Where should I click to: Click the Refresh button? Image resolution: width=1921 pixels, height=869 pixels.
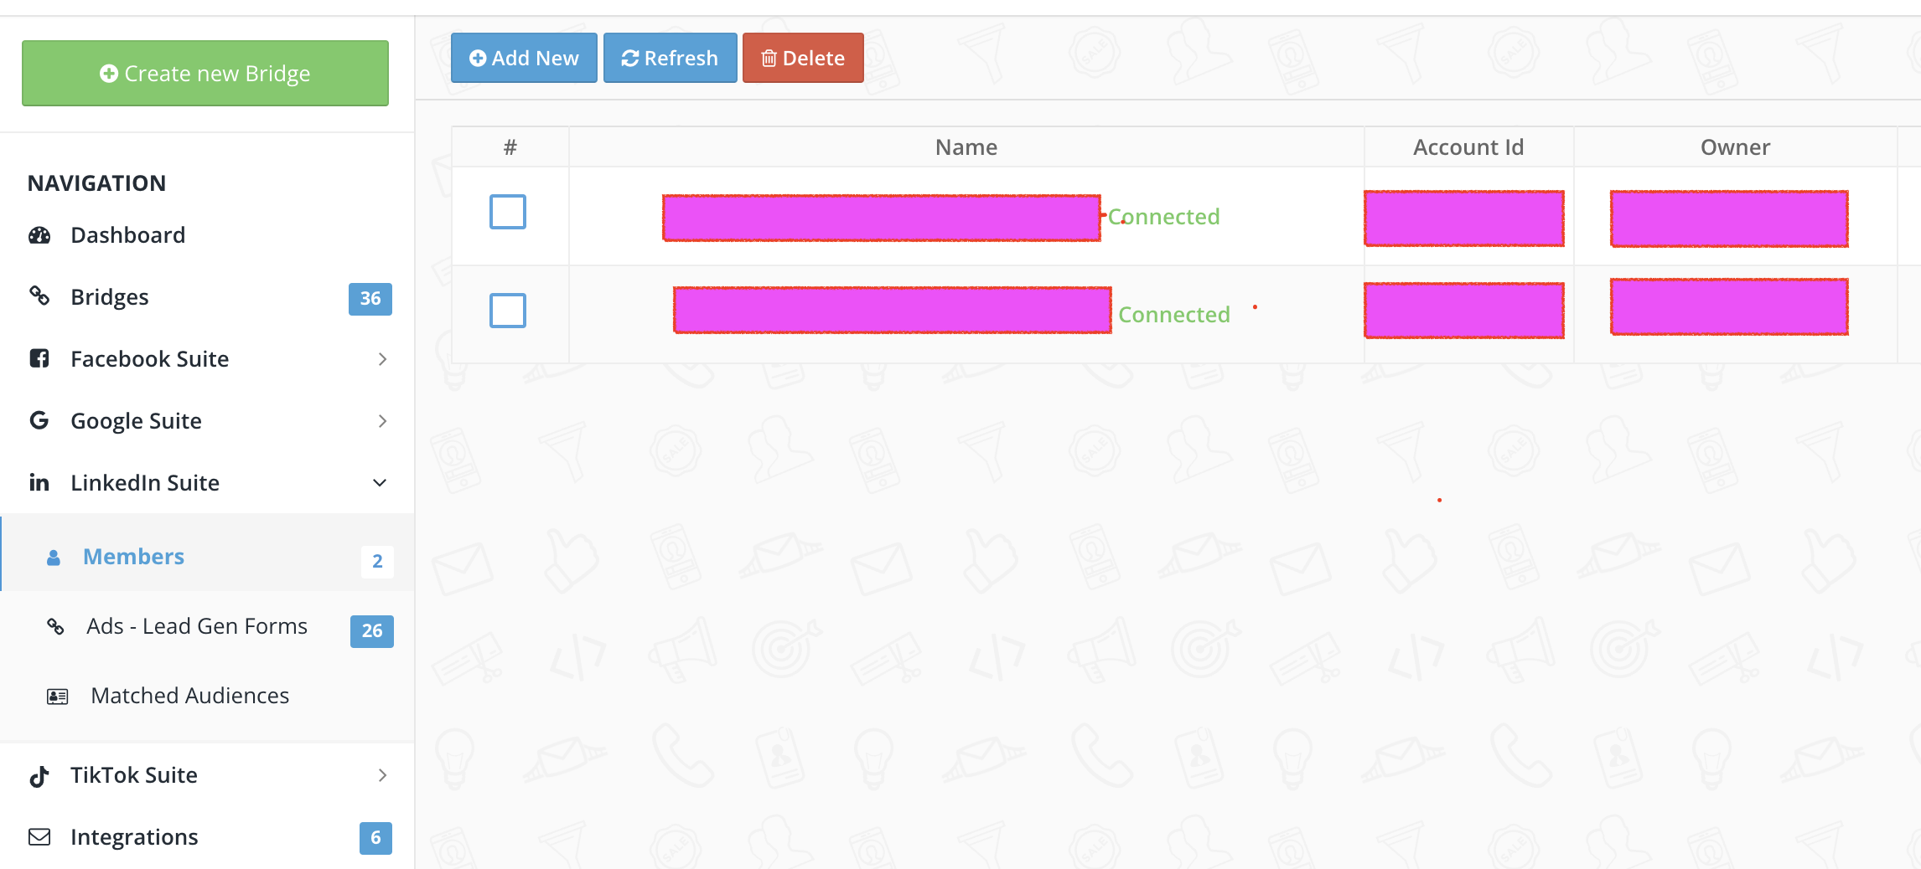pyautogui.click(x=670, y=58)
